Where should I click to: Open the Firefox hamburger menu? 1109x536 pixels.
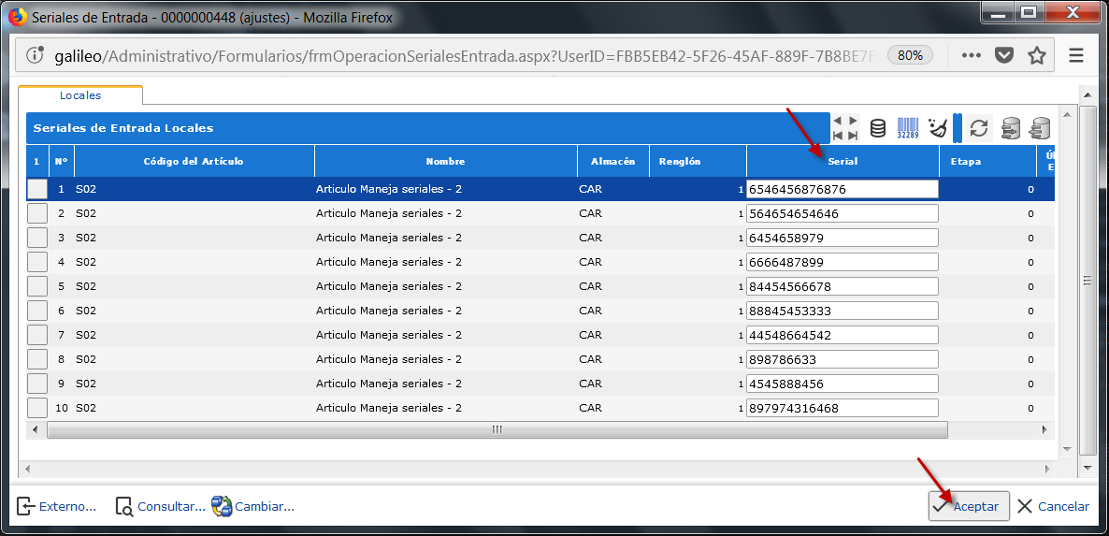point(1076,55)
